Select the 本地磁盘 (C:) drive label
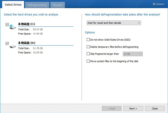The image size is (168, 113). click(27, 24)
